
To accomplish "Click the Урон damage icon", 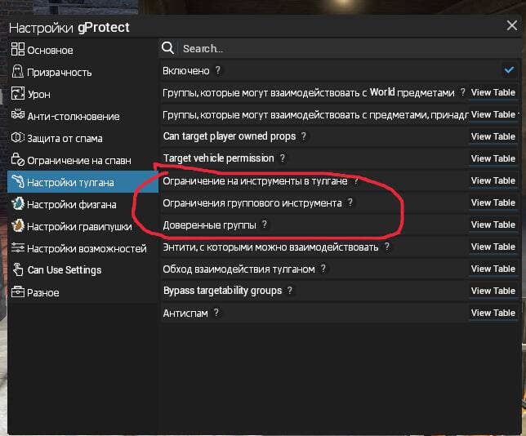I will point(17,95).
